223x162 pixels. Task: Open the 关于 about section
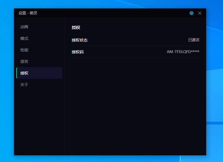(40, 85)
